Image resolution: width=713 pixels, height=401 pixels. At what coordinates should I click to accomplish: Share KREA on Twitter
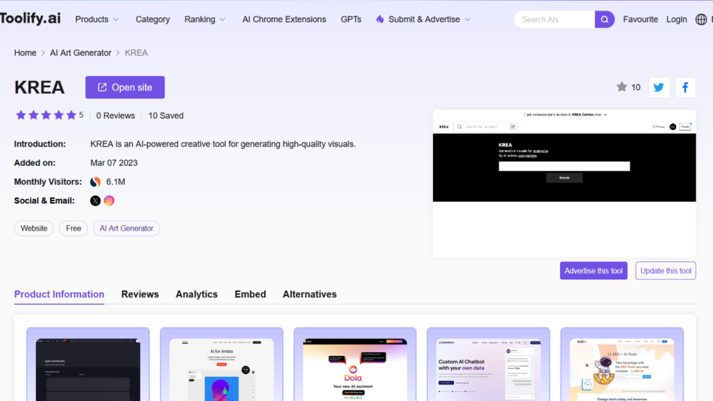point(659,87)
